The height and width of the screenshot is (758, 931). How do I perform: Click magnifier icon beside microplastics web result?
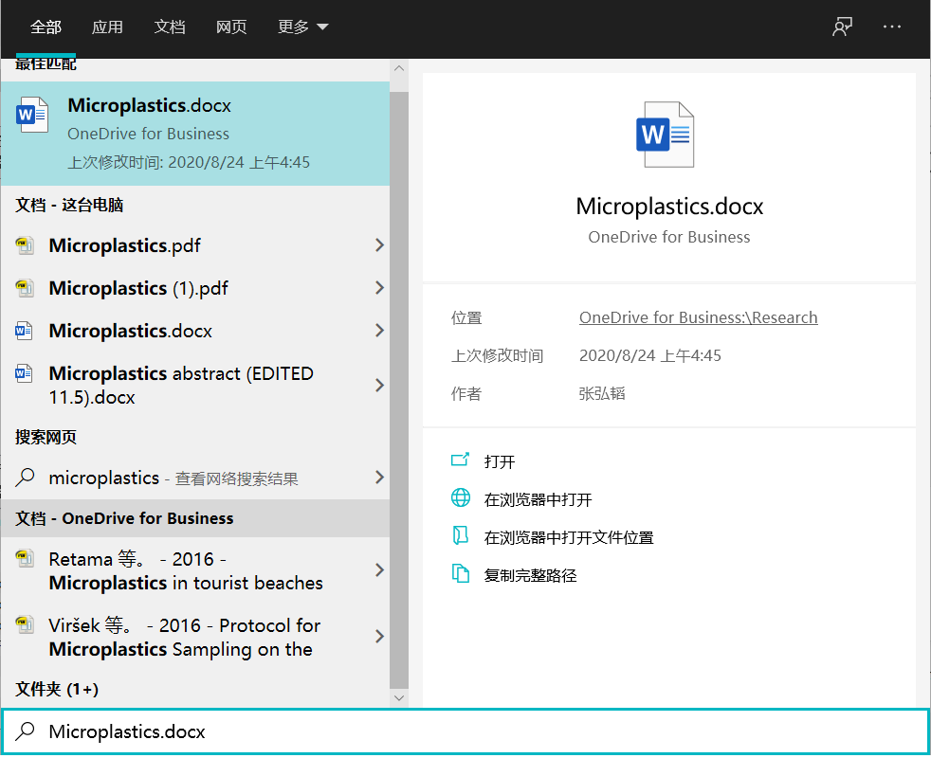coord(25,478)
